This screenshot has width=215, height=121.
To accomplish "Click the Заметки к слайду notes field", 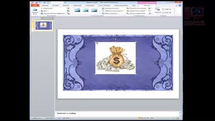I will tap(117, 114).
